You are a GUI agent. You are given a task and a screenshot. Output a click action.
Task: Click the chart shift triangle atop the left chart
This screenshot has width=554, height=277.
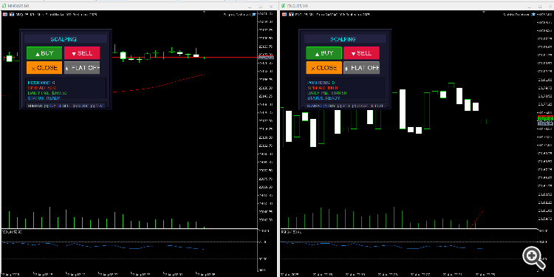(204, 12)
